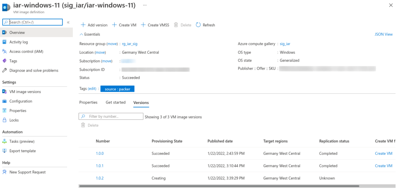Click the Unknown replication status cell

point(327,178)
